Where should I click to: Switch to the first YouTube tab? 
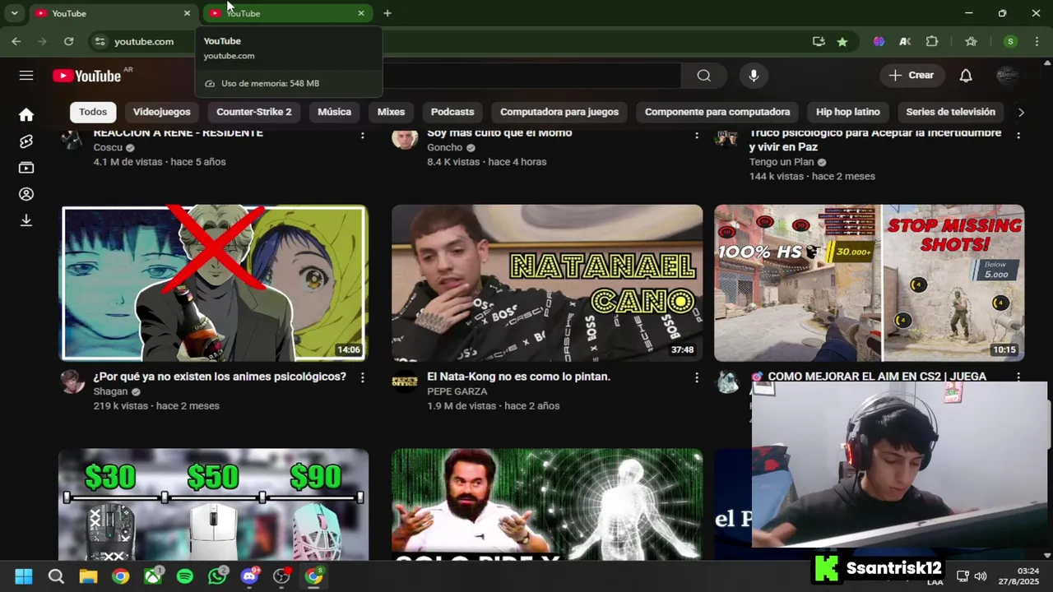pyautogui.click(x=112, y=13)
